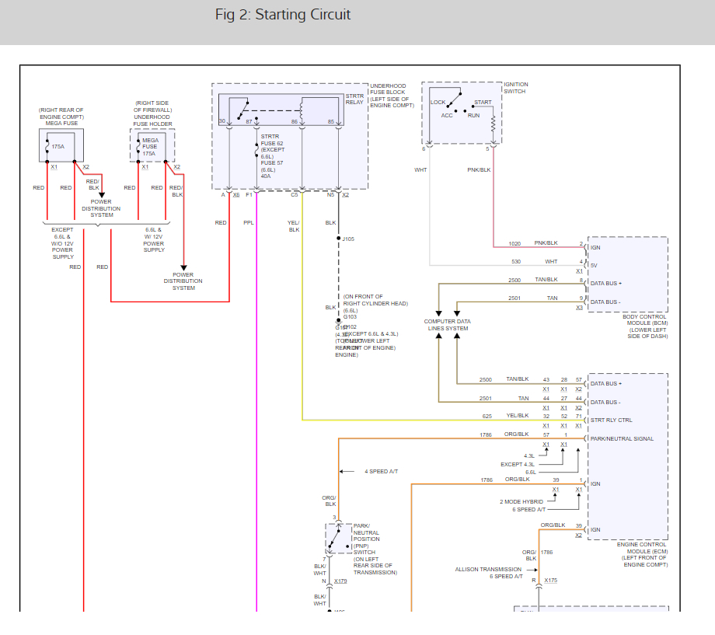
Task: Click ignition switch terminal 6
Action: 424,148
